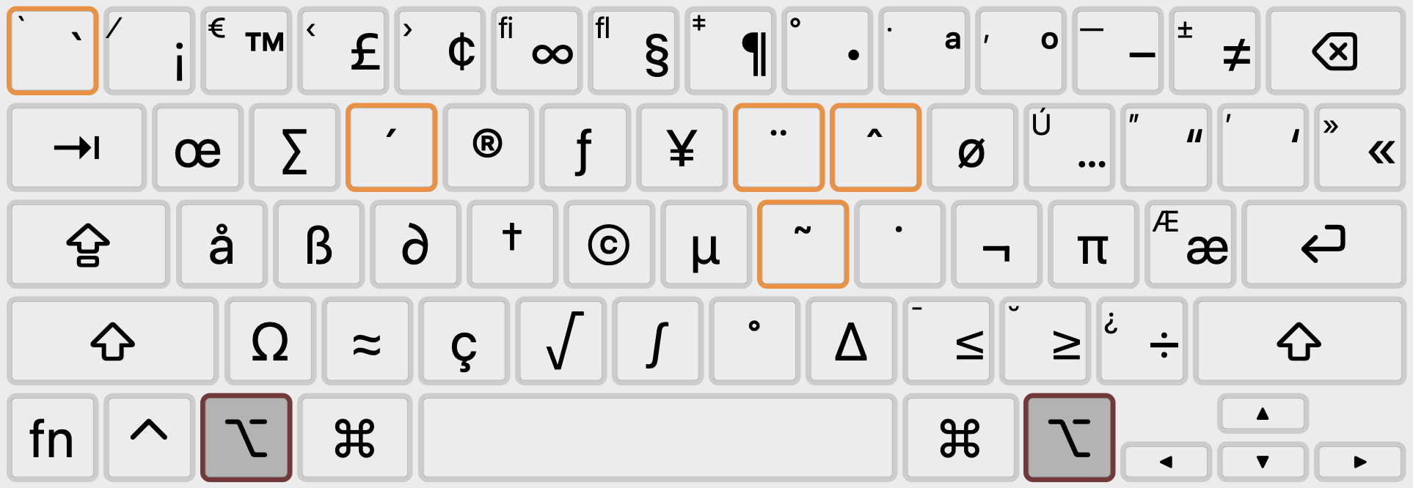This screenshot has width=1413, height=488.
Task: Click the Omega symbol key
Action: pos(271,341)
